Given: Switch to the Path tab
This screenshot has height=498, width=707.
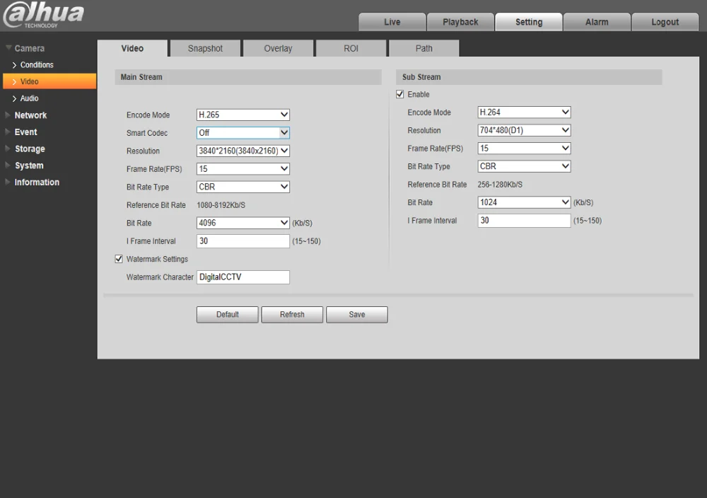Looking at the screenshot, I should (x=423, y=48).
